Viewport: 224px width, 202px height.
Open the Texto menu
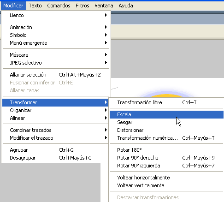click(x=35, y=6)
